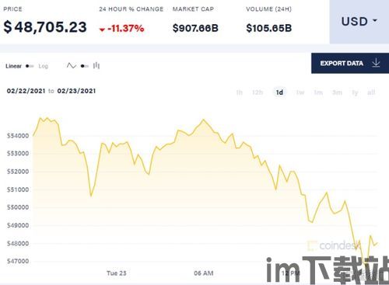Open the USD currency dropdown
389x285 pixels.
359,22
